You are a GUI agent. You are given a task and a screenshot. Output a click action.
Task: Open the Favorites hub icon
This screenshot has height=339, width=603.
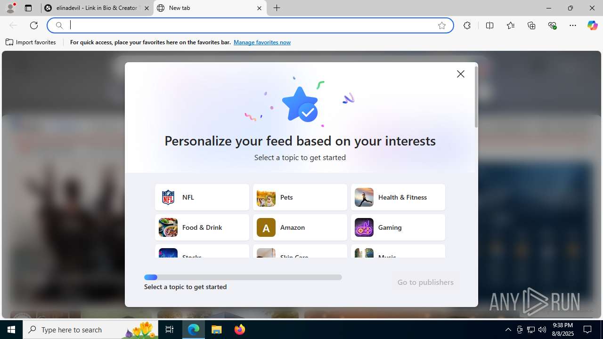pyautogui.click(x=511, y=25)
